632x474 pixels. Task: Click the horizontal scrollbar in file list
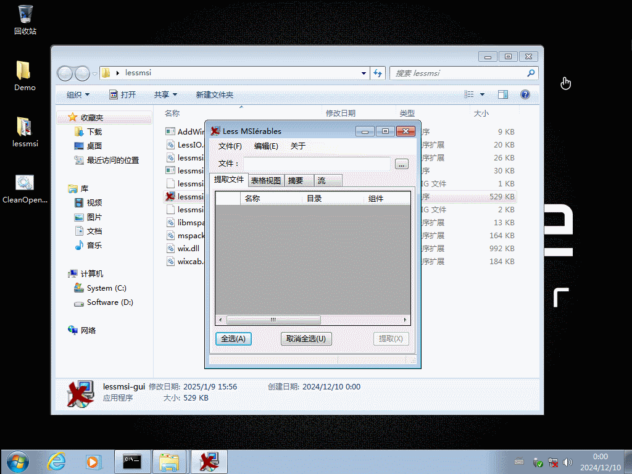[273, 320]
